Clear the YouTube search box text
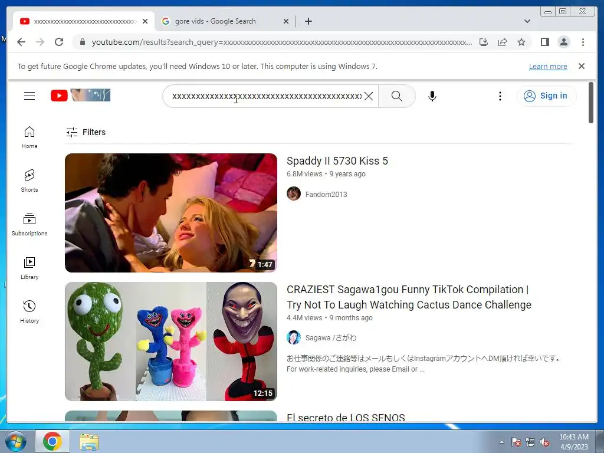Screen dimensions: 604x453 click(369, 96)
